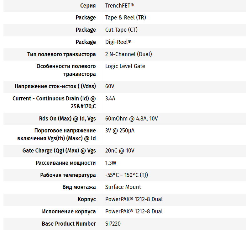This screenshot has width=246, height=230.
Task: Select the Surface Mount value
Action: click(x=123, y=187)
